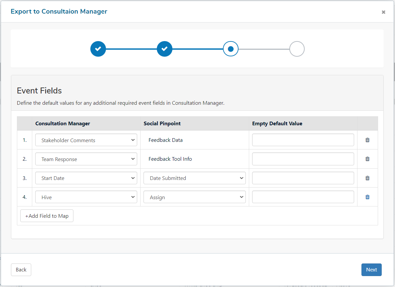Click the Add Field to Map button
Viewport: 395px width, 287px height.
point(47,216)
